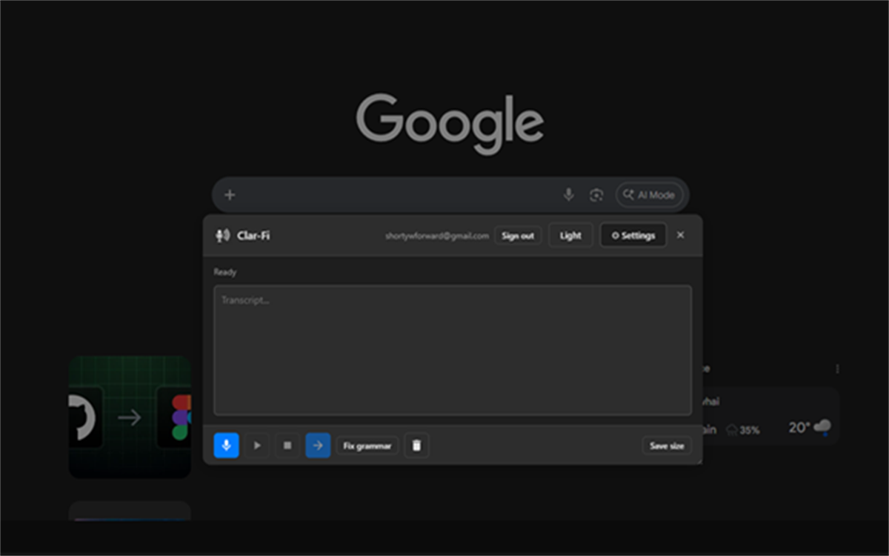Click the Google logo
889x556 pixels.
click(x=450, y=124)
